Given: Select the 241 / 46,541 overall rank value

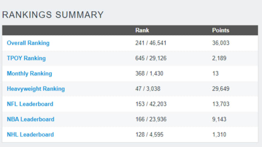Looking at the screenshot, I should tap(151, 43).
